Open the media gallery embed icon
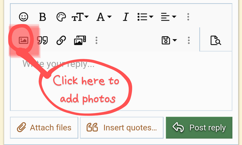Viewport: 242px width, 145px height. pyautogui.click(x=80, y=41)
